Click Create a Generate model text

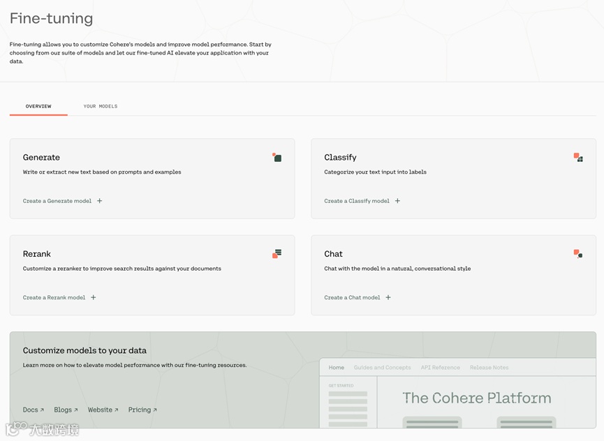pos(57,201)
